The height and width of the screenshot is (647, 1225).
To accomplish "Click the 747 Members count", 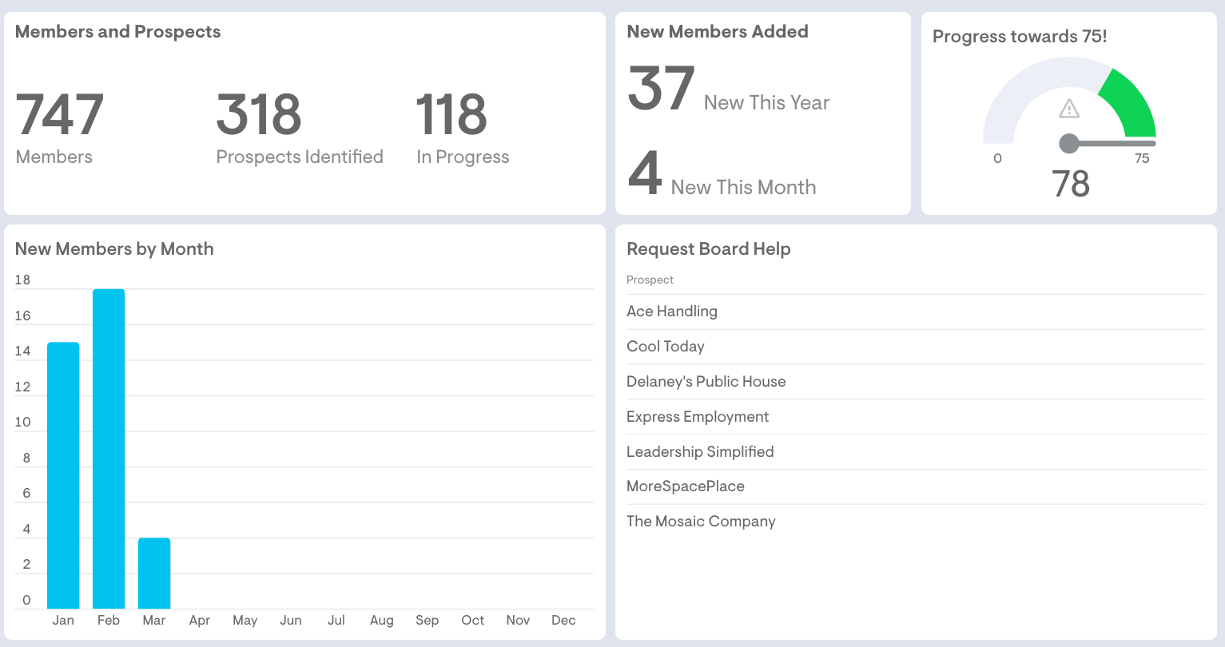I will click(60, 115).
